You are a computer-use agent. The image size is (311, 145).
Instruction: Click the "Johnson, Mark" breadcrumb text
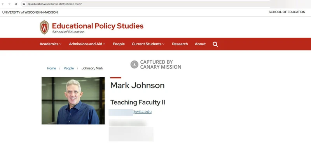[x=92, y=68]
